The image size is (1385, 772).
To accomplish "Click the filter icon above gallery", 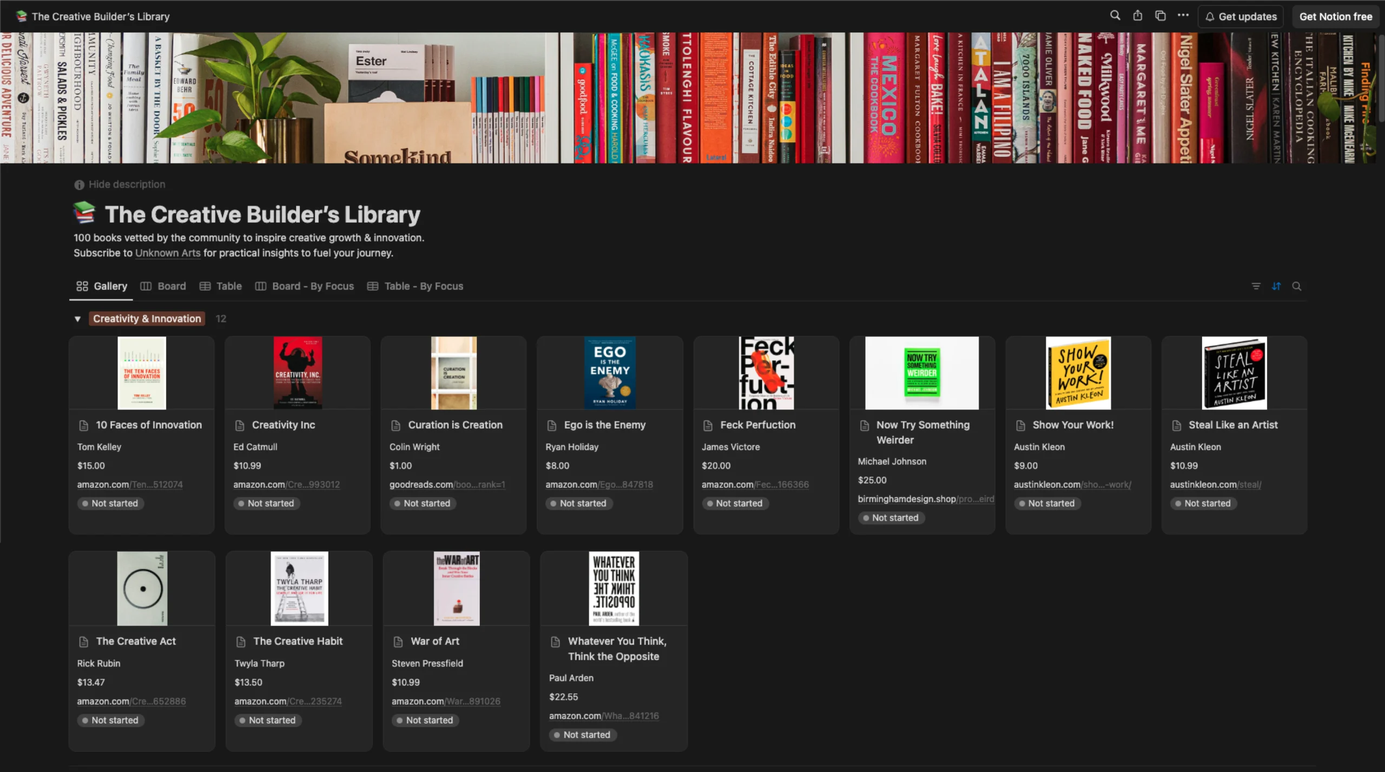I will [1256, 286].
